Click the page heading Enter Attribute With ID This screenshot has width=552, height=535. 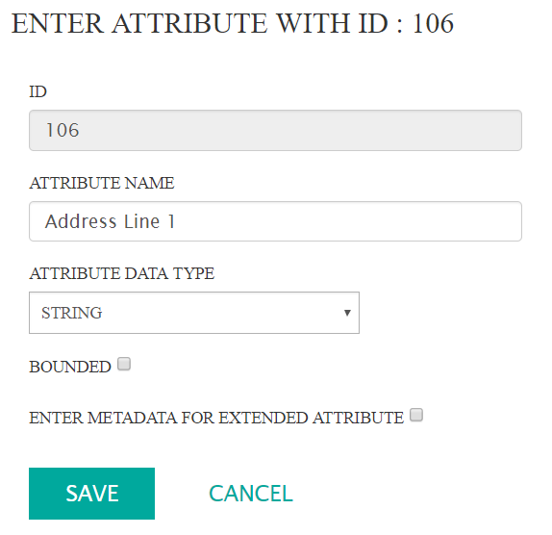pyautogui.click(x=233, y=24)
